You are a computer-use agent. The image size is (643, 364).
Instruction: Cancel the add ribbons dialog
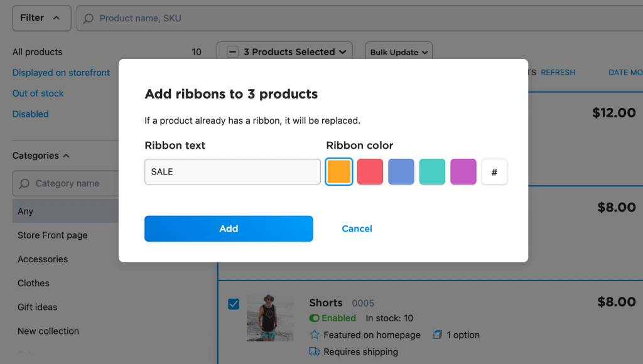[x=357, y=228]
